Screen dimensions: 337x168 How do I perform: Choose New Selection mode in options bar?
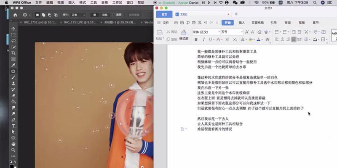point(37,15)
